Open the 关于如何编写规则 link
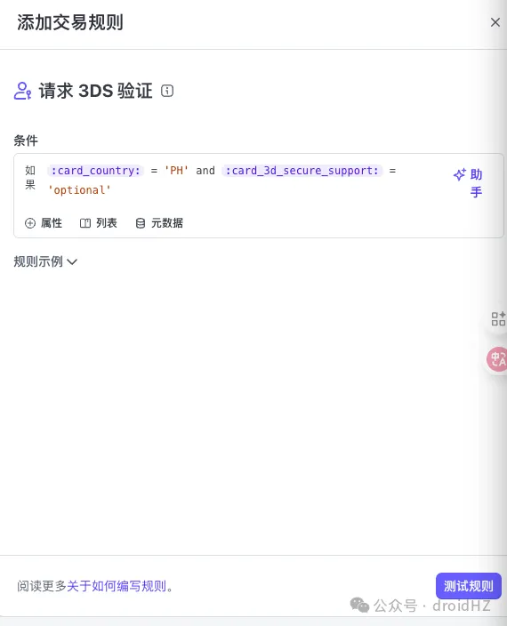Image resolution: width=507 pixels, height=626 pixels. (117, 586)
